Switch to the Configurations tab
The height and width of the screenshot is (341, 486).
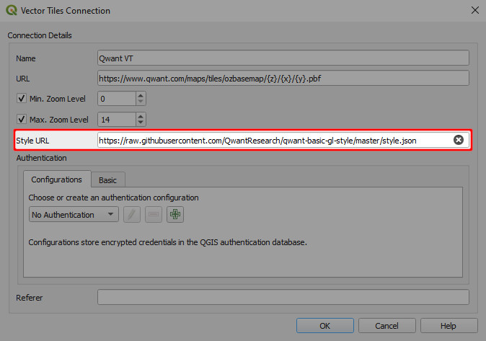pos(57,180)
